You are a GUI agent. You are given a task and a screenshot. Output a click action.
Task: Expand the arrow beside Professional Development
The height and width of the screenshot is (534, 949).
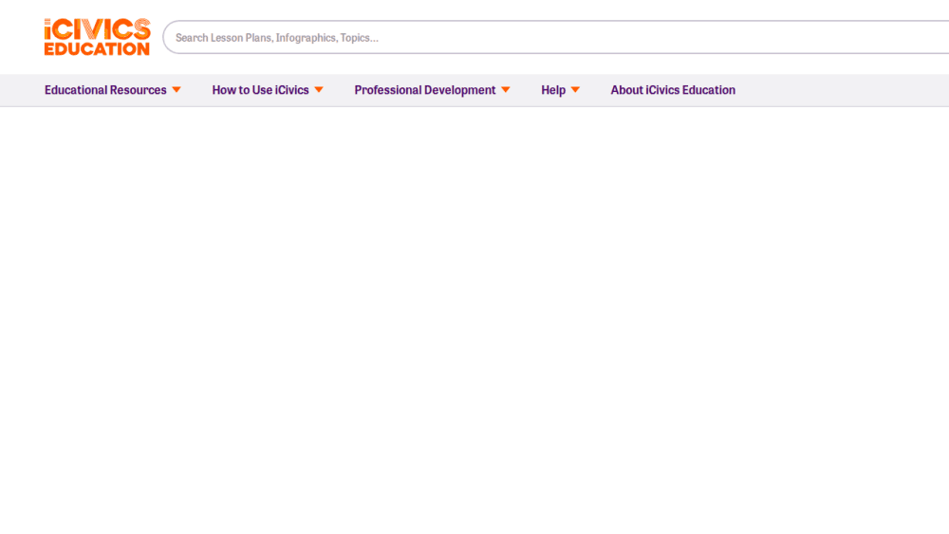pos(506,90)
